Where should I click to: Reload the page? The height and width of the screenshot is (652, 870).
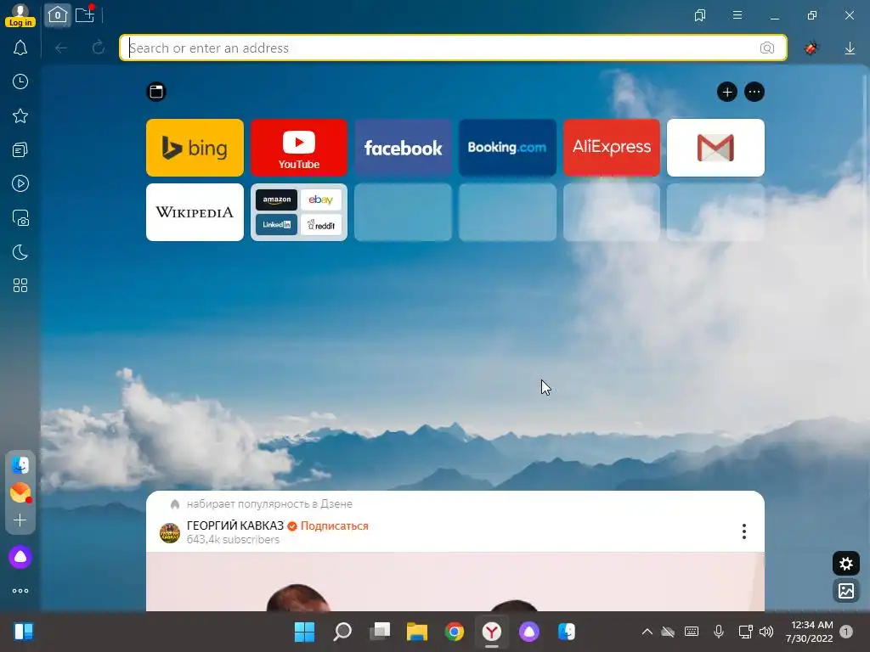(99, 48)
